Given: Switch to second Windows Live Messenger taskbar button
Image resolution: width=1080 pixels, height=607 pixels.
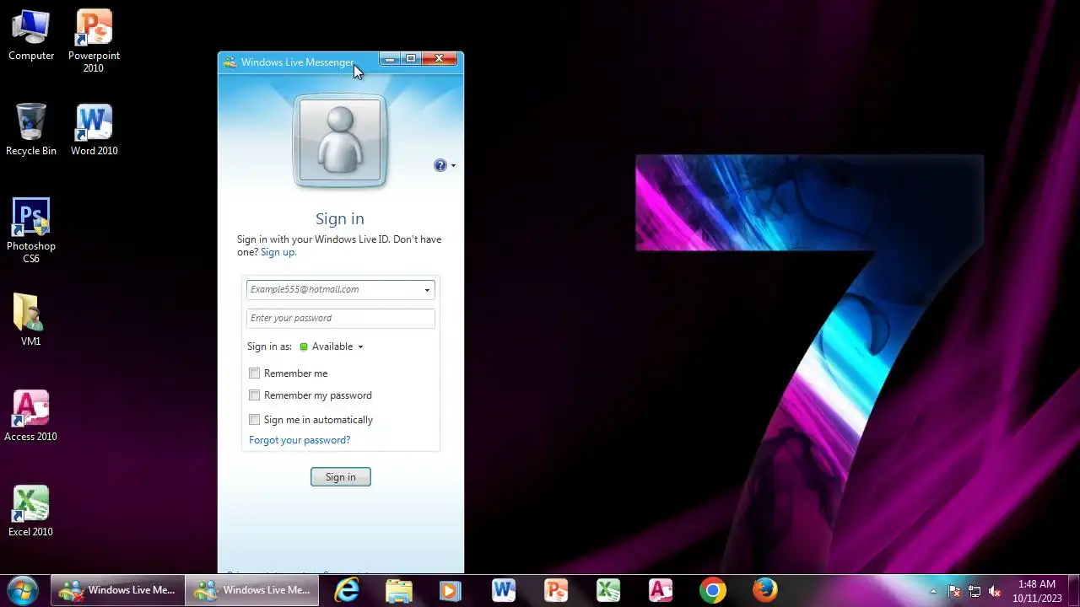Looking at the screenshot, I should 252,590.
